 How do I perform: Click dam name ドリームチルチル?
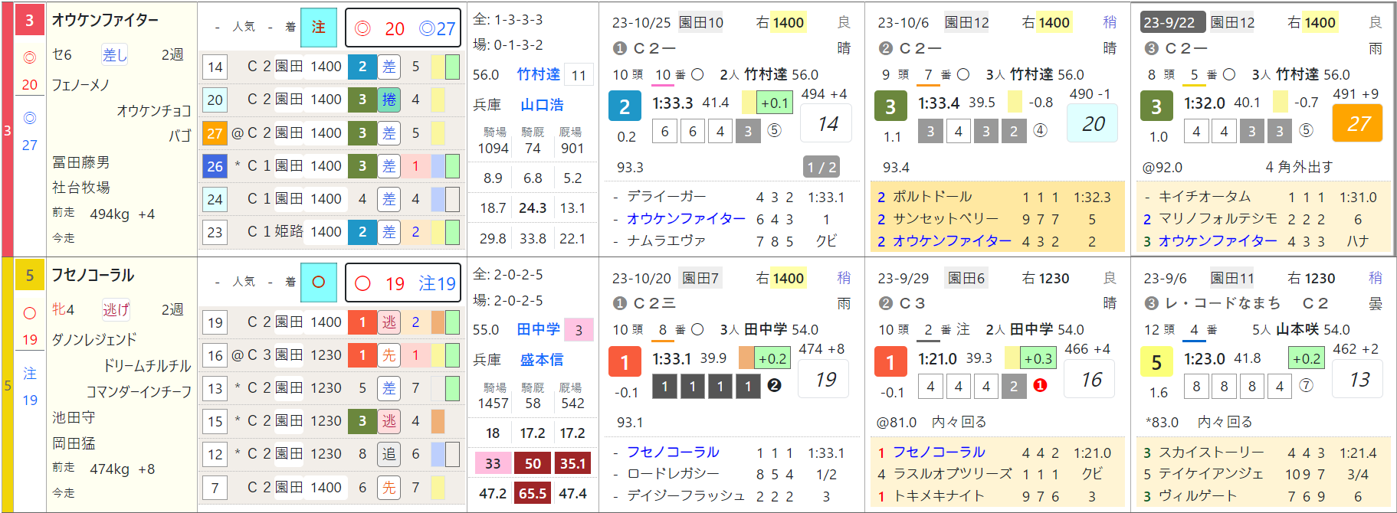coord(147,366)
